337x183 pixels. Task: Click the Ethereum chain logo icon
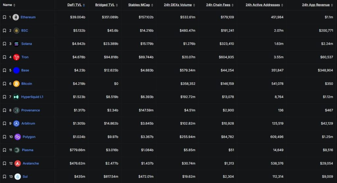point(16,17)
